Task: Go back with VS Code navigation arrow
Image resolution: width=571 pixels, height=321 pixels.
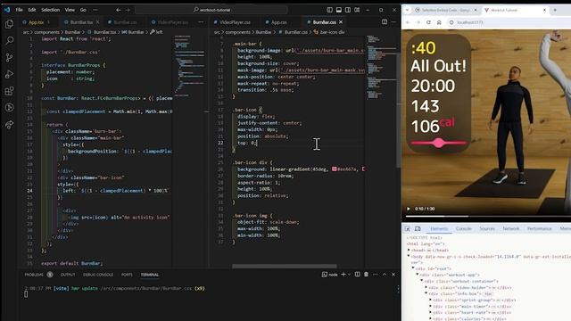Action: [x=119, y=10]
